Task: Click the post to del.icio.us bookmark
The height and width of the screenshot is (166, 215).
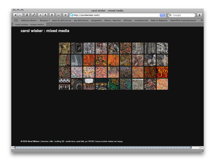Action: click(62, 21)
